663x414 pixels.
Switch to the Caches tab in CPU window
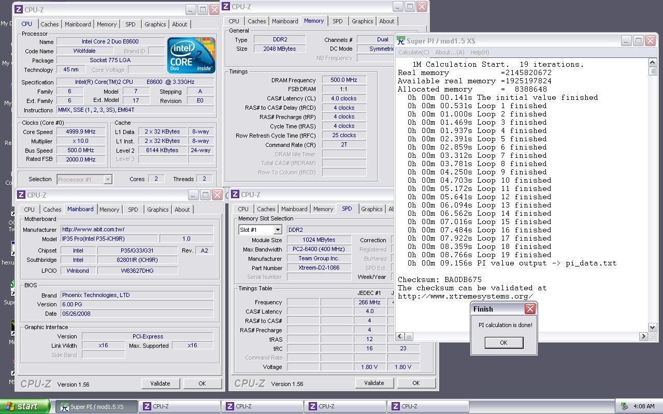coord(50,24)
